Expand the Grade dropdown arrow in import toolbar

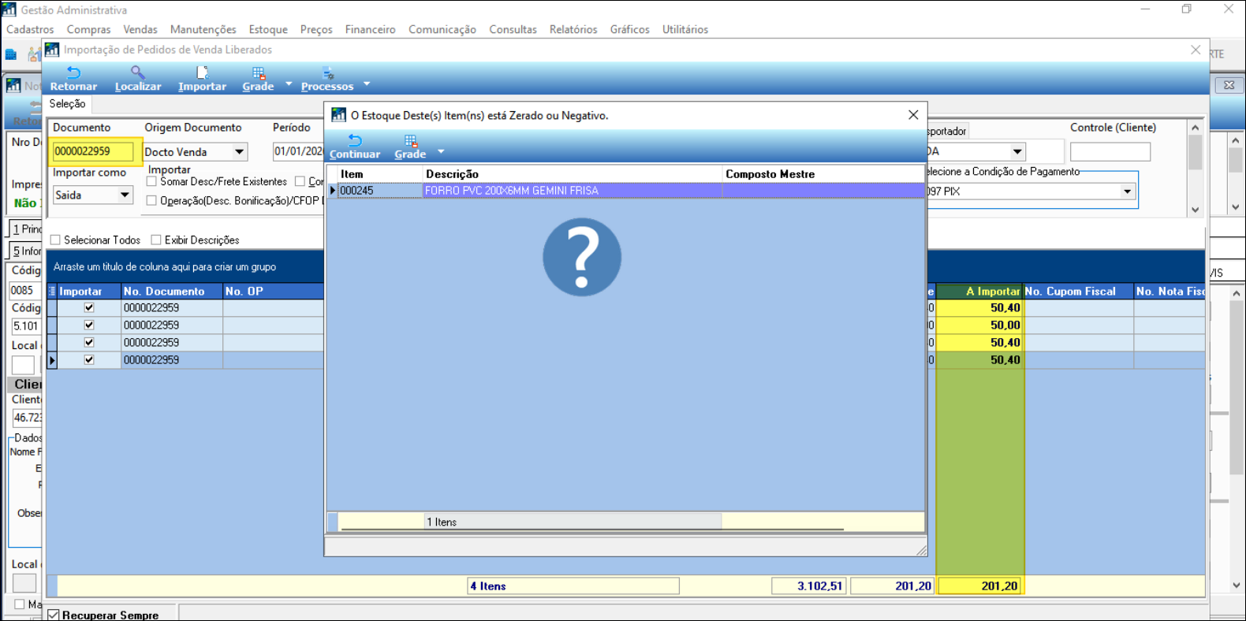tap(289, 84)
